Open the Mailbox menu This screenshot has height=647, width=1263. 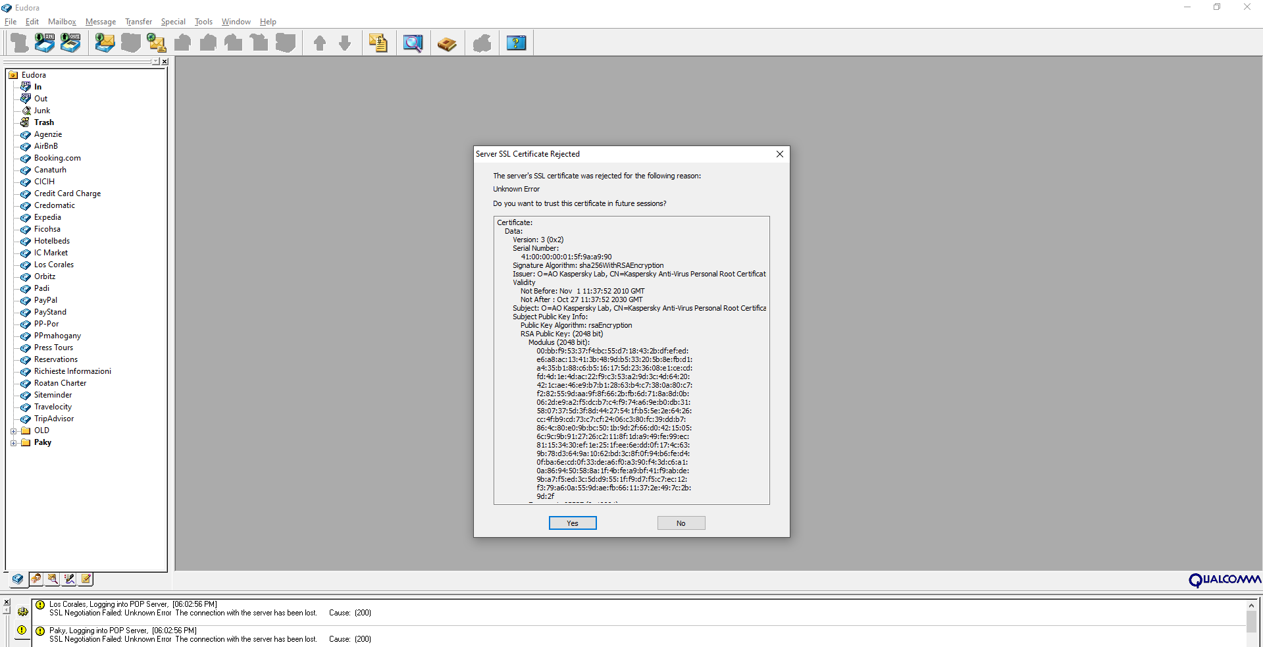62,22
